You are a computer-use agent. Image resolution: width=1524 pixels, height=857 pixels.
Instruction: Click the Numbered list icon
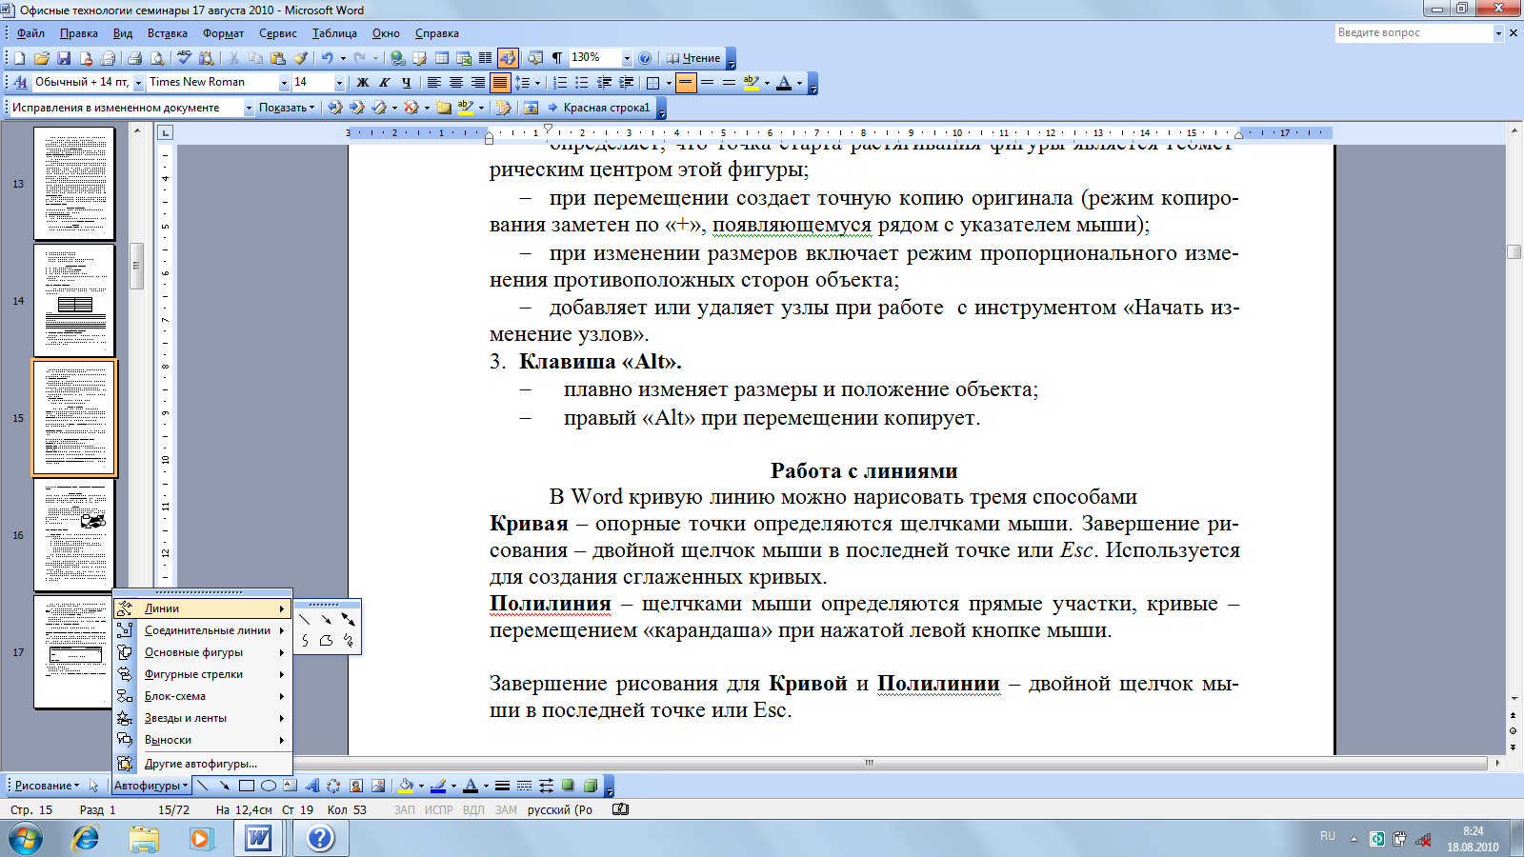(x=560, y=83)
